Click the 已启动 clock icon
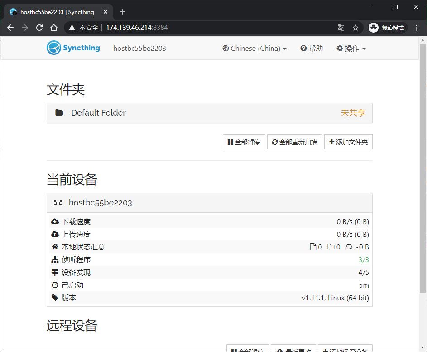 tap(55, 285)
